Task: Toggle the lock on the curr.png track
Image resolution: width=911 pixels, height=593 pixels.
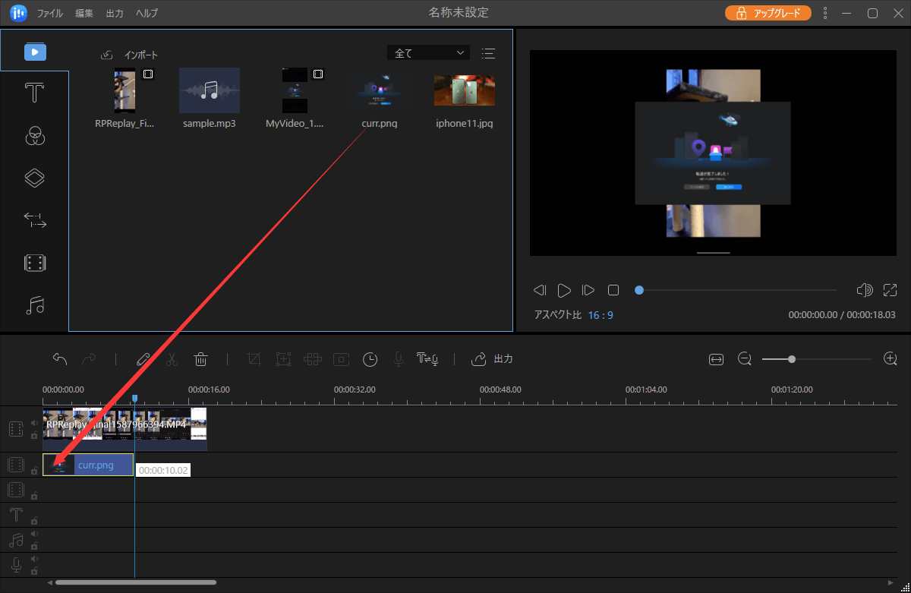Action: (x=34, y=471)
